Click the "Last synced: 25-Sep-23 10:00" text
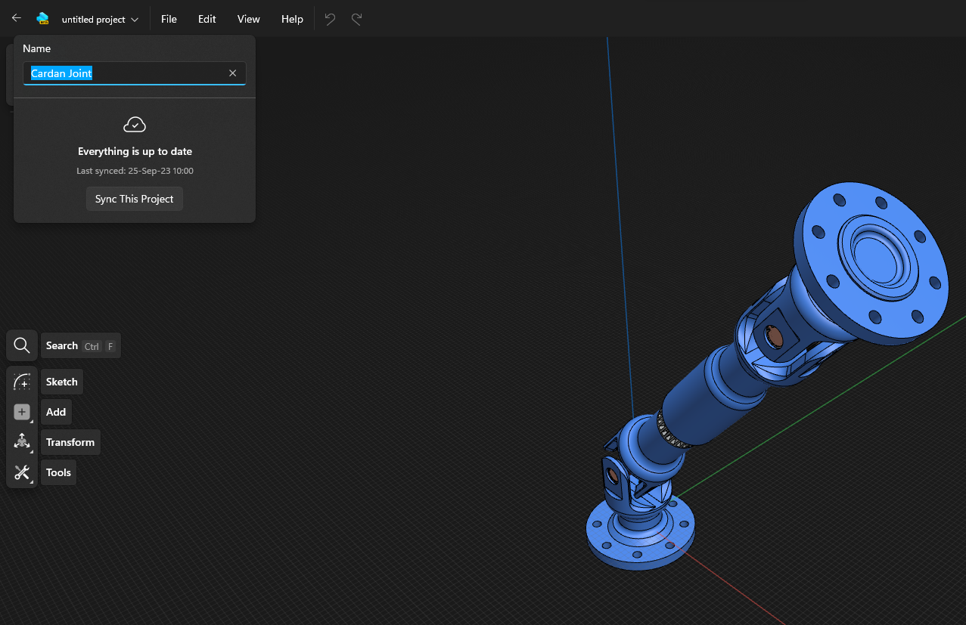966x625 pixels. point(135,171)
